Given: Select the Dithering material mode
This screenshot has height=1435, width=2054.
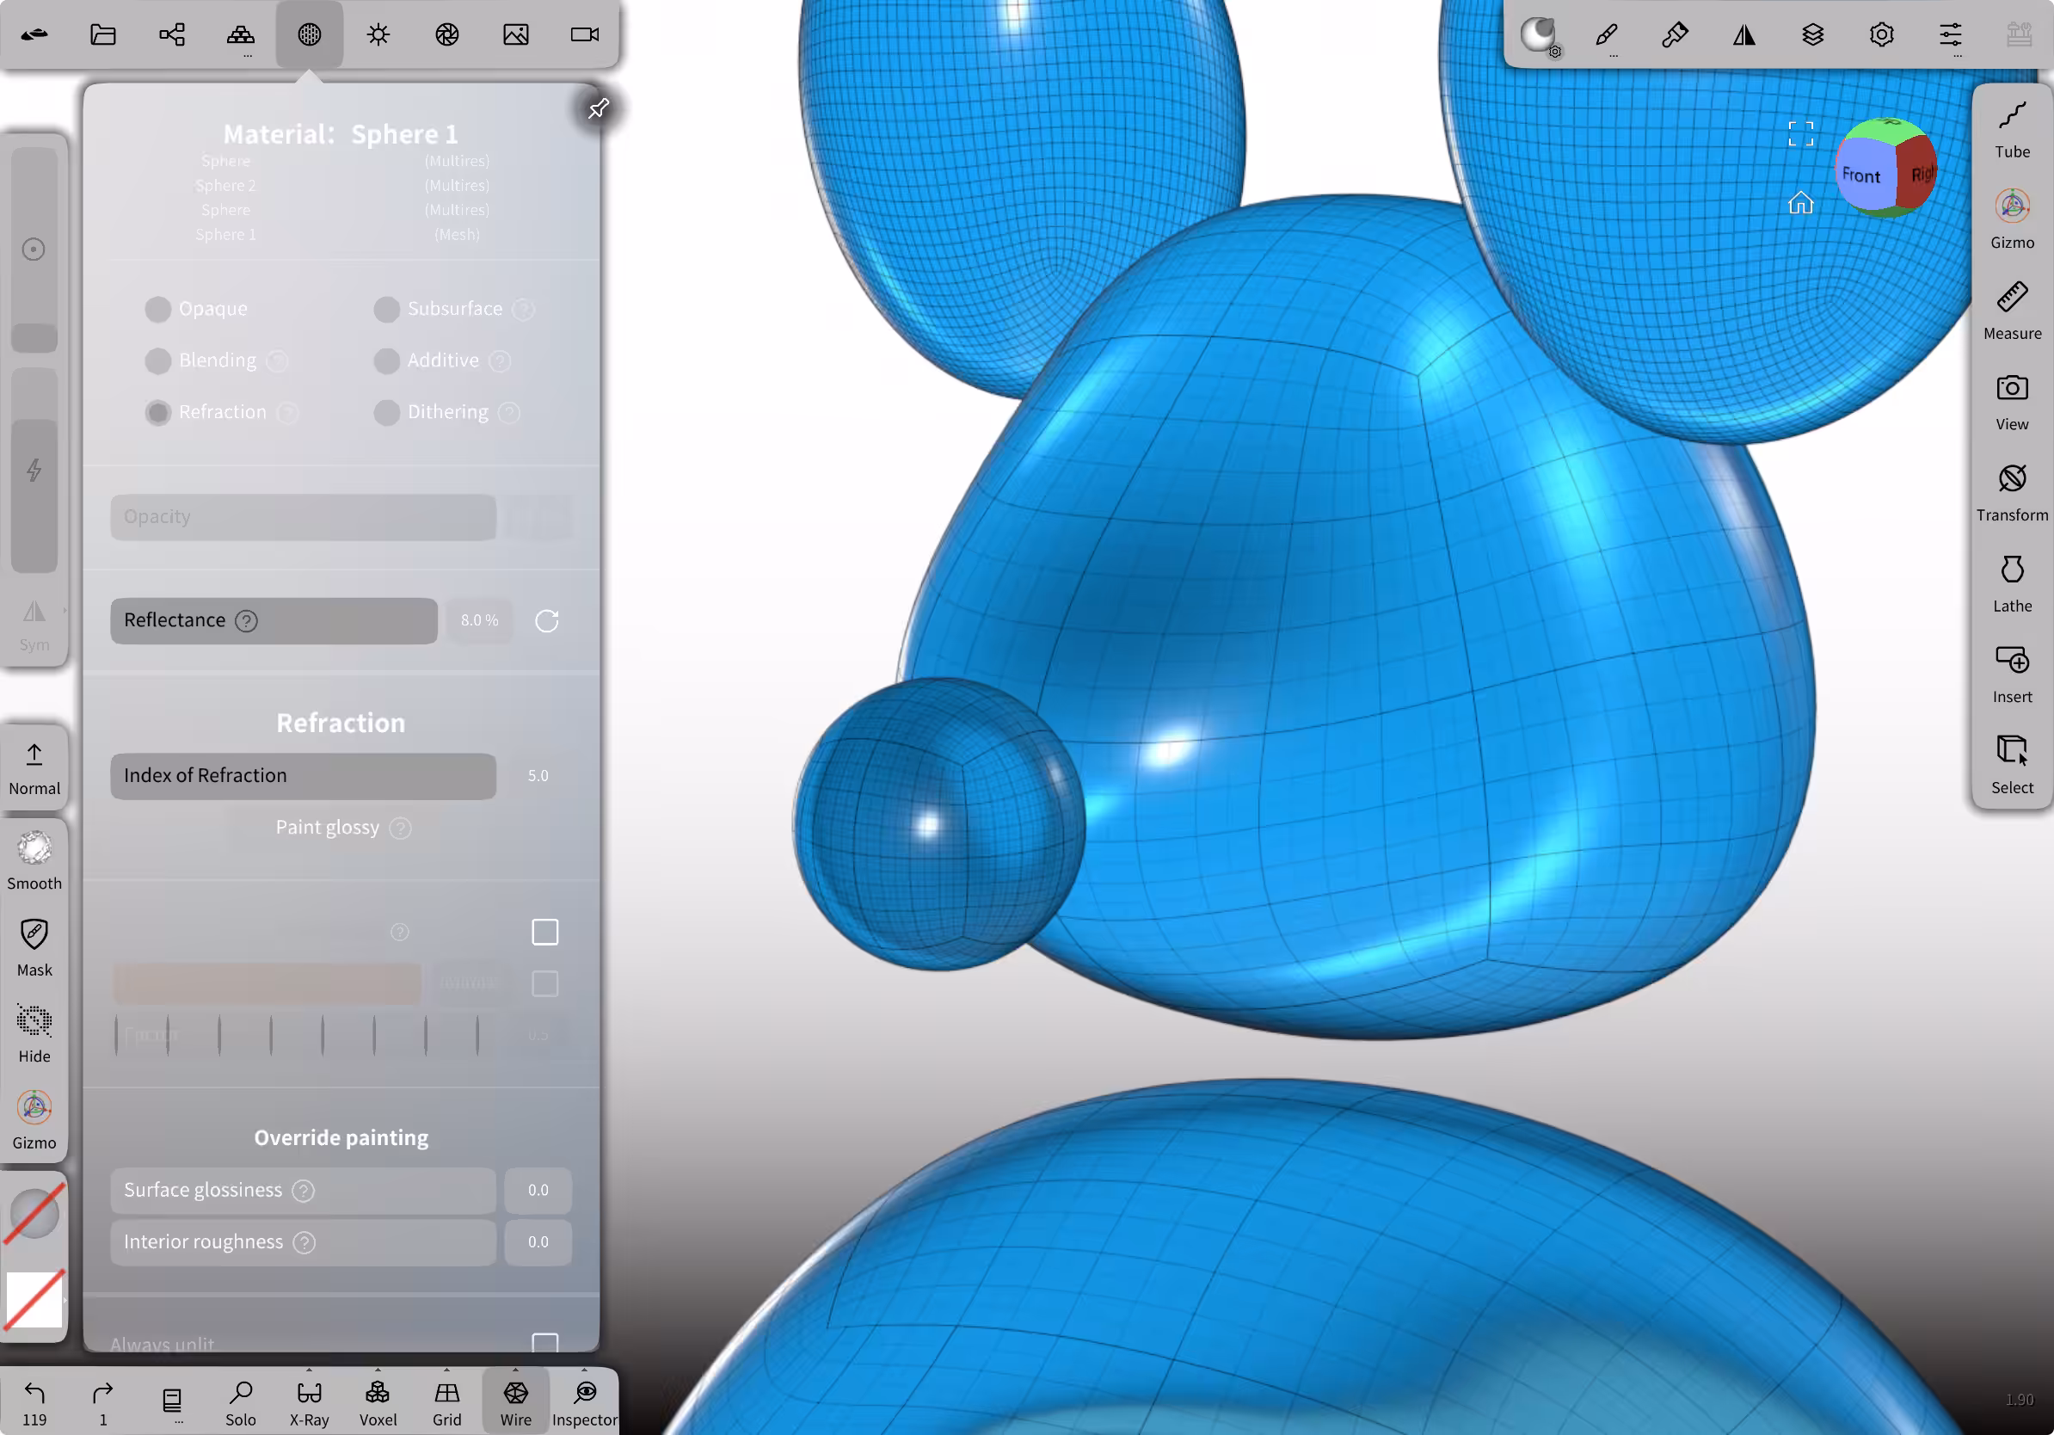Looking at the screenshot, I should [x=431, y=412].
